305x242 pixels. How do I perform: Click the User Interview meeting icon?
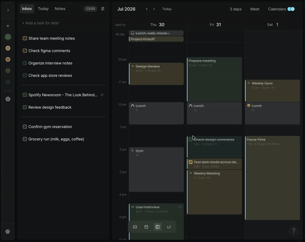132,207
